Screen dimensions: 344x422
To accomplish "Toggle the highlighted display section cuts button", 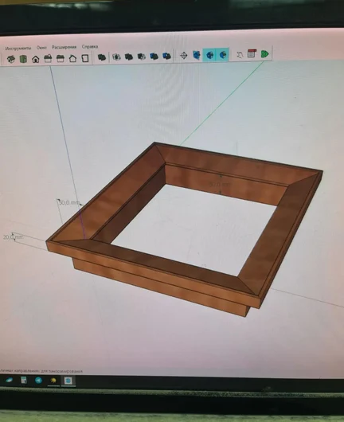I will point(223,55).
